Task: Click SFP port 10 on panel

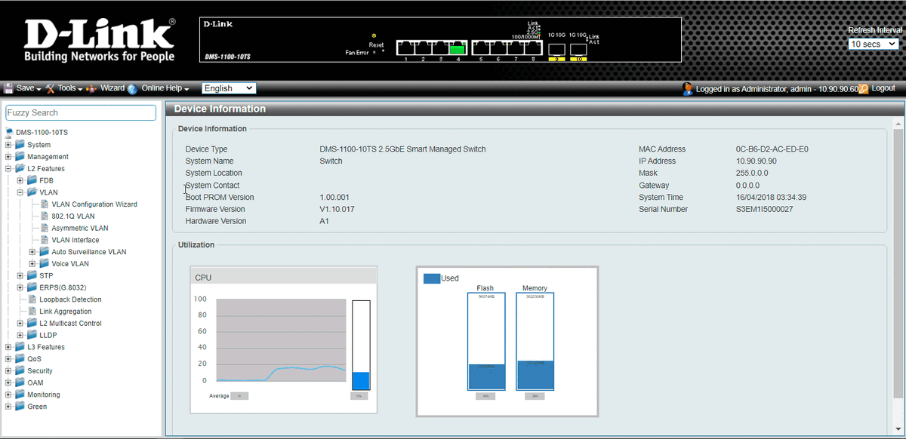Action: coord(578,50)
